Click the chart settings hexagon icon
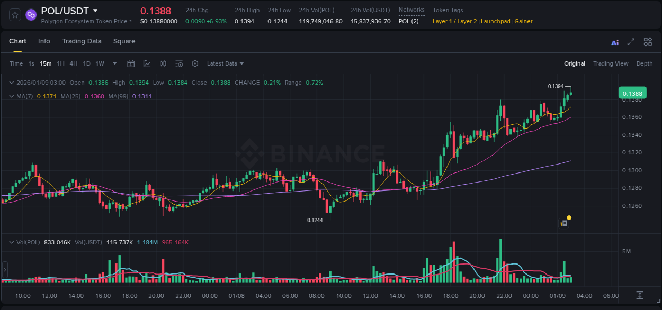662x310 pixels. pos(195,63)
